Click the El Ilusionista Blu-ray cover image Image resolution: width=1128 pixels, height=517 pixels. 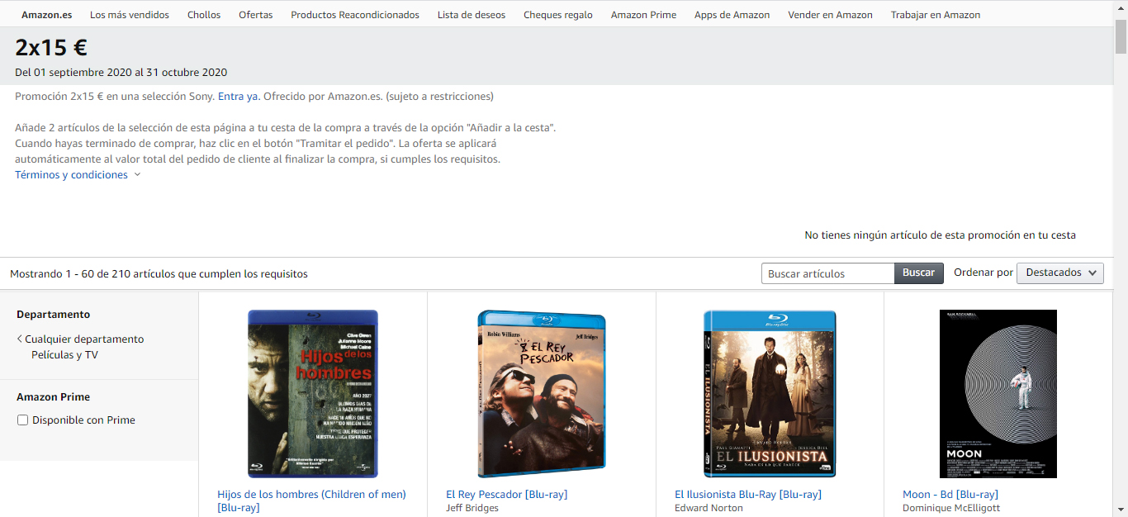click(770, 394)
